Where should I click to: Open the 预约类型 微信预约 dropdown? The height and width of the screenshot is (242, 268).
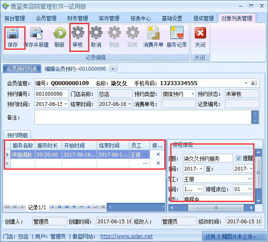pos(193,94)
